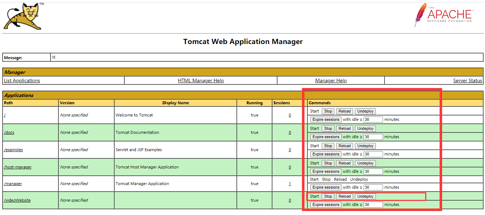Open the /videoWebsite path link
Screen dimensions: 485x215
click(17, 200)
